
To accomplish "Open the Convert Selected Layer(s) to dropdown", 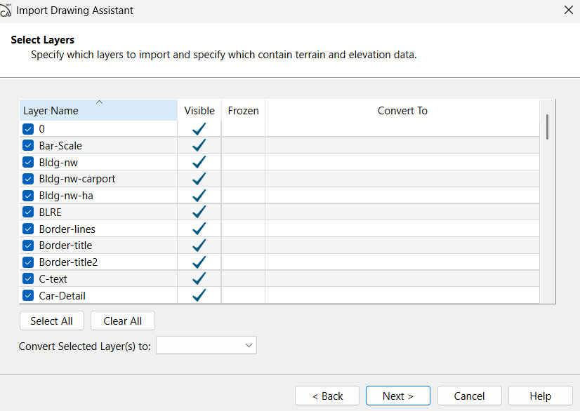I will 206,345.
